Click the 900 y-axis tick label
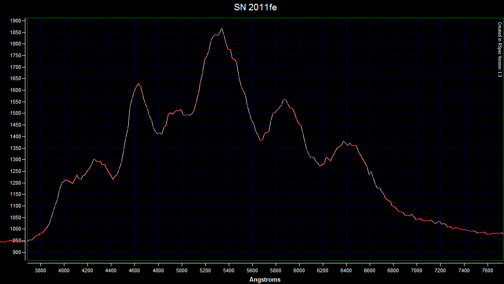The image size is (504, 284). (17, 252)
